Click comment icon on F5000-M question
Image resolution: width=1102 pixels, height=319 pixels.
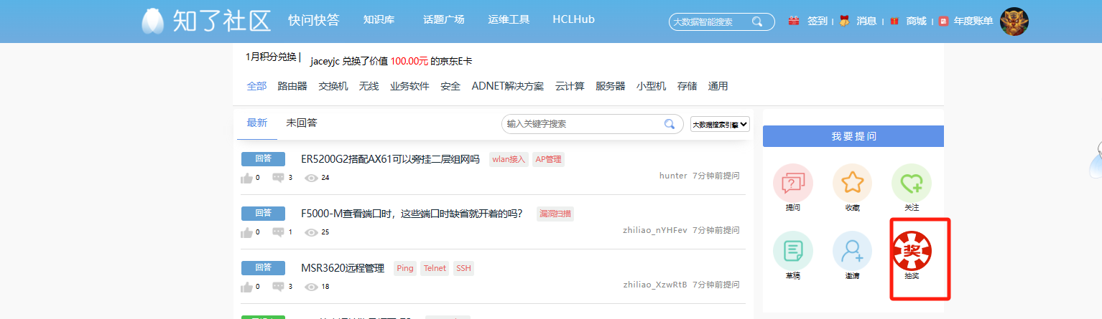click(279, 232)
